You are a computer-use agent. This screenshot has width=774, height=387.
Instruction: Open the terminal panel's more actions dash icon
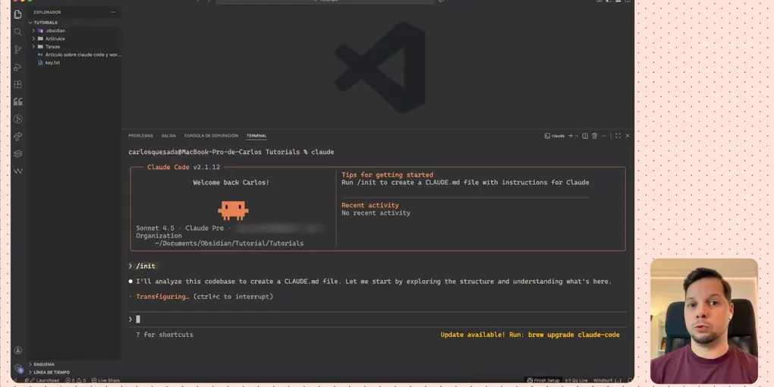[604, 136]
